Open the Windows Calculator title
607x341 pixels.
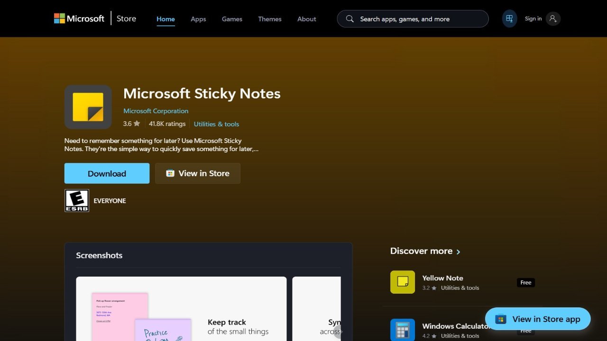coord(456,326)
